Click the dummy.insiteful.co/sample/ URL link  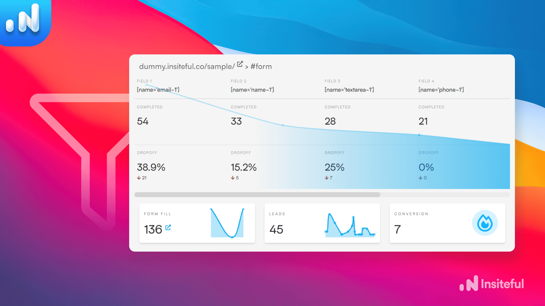click(x=187, y=66)
